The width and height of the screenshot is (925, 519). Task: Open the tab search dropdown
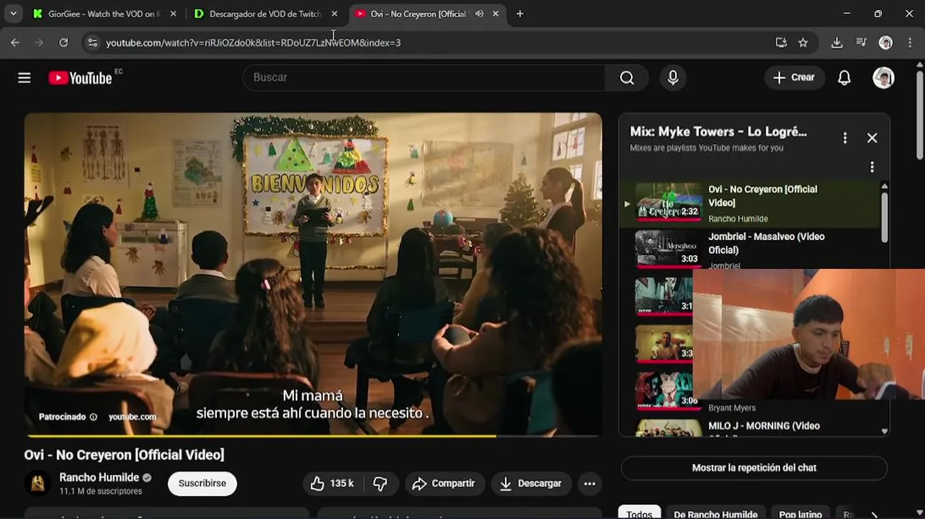[x=13, y=14]
